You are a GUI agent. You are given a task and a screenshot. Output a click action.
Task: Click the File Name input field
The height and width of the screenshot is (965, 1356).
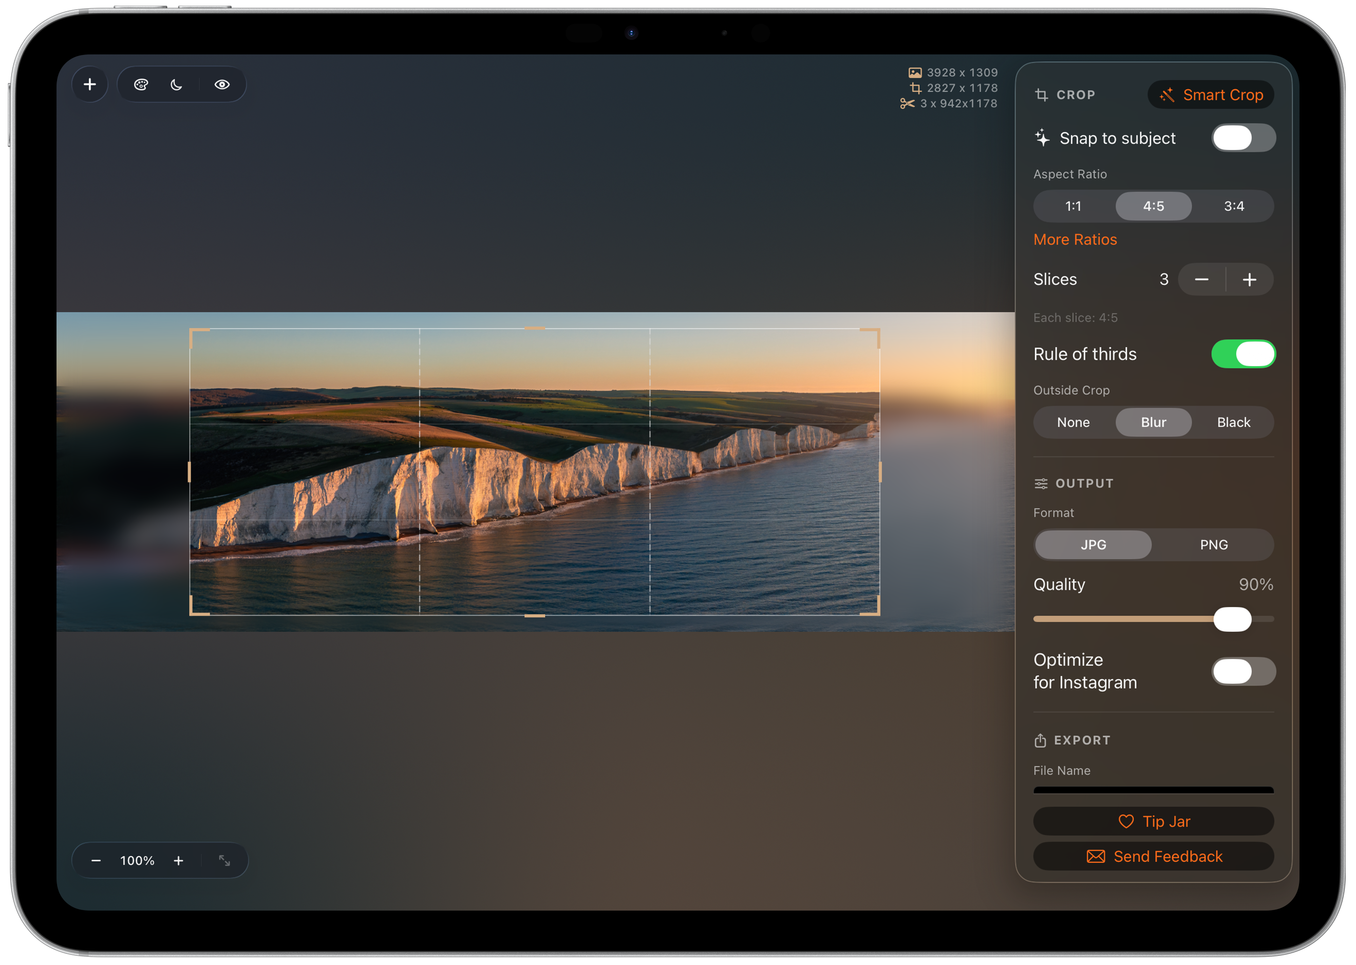[x=1153, y=790]
